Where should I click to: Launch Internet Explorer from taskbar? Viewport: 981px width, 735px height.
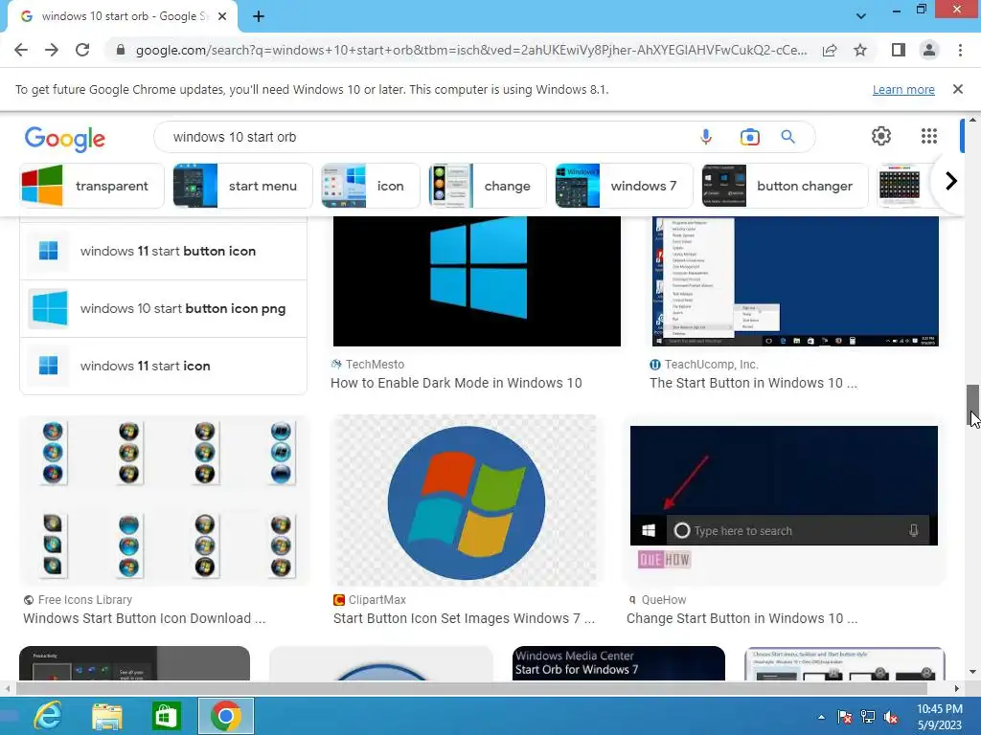pos(48,716)
